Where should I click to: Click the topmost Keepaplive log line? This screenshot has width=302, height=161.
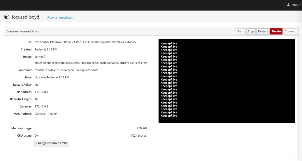pos(169,43)
